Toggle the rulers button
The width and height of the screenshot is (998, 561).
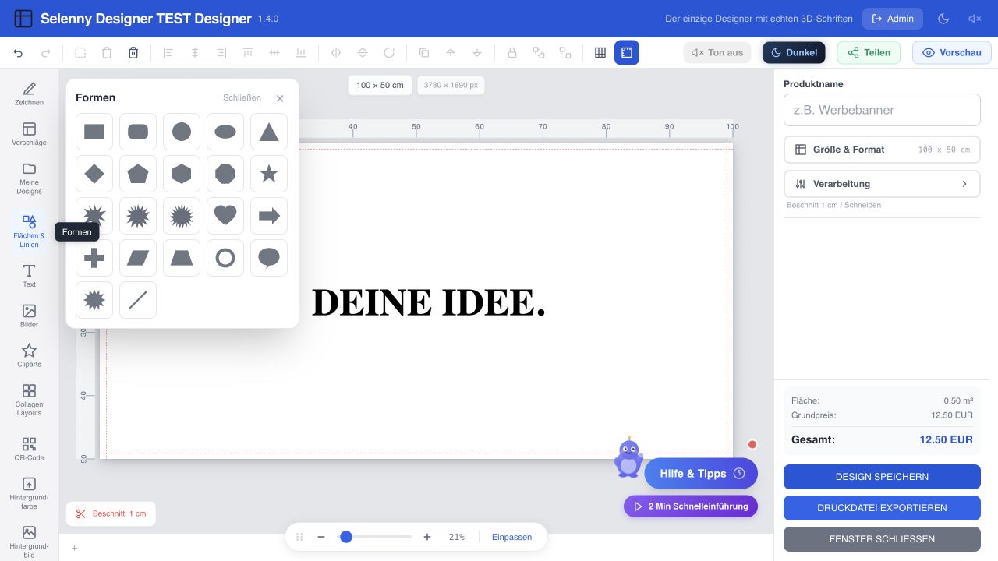[x=627, y=53]
